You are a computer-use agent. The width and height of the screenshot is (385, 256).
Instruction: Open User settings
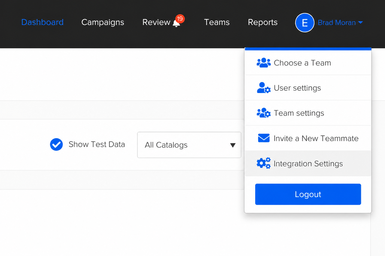pyautogui.click(x=308, y=88)
